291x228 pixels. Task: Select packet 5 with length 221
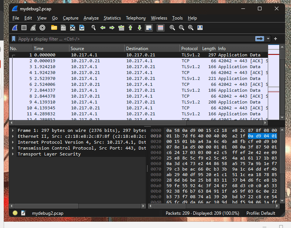[139, 78]
